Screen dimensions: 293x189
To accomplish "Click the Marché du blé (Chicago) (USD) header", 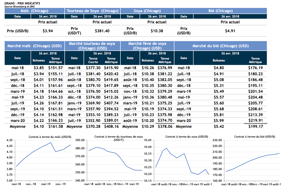I will click(x=220, y=46).
